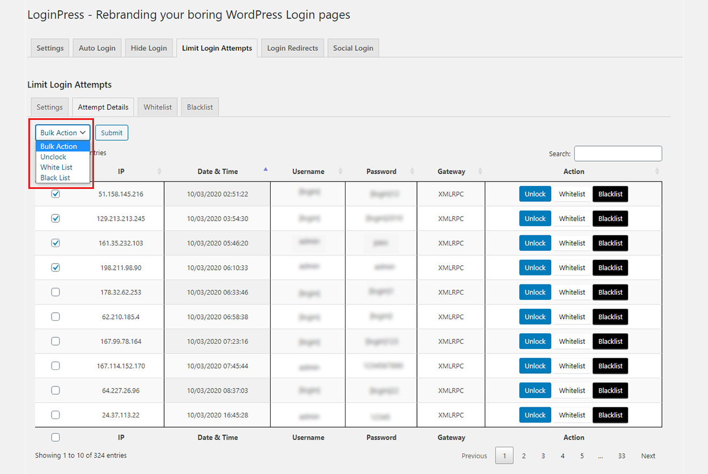Deselect the 161.35.232.103 row checkbox

pos(56,243)
